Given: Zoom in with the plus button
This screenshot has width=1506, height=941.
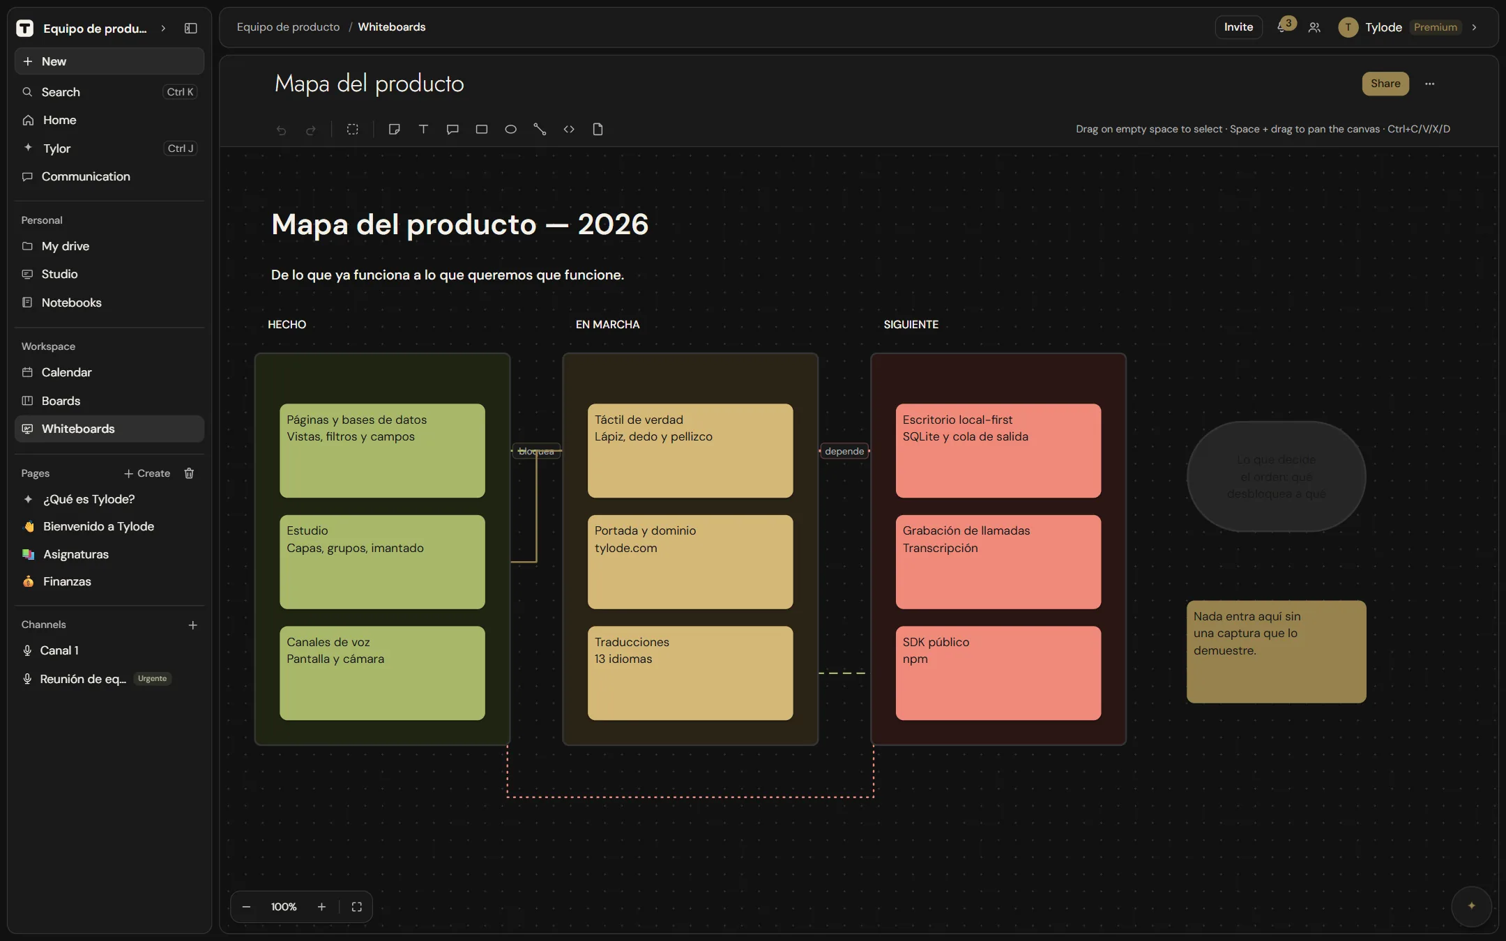Looking at the screenshot, I should point(321,907).
